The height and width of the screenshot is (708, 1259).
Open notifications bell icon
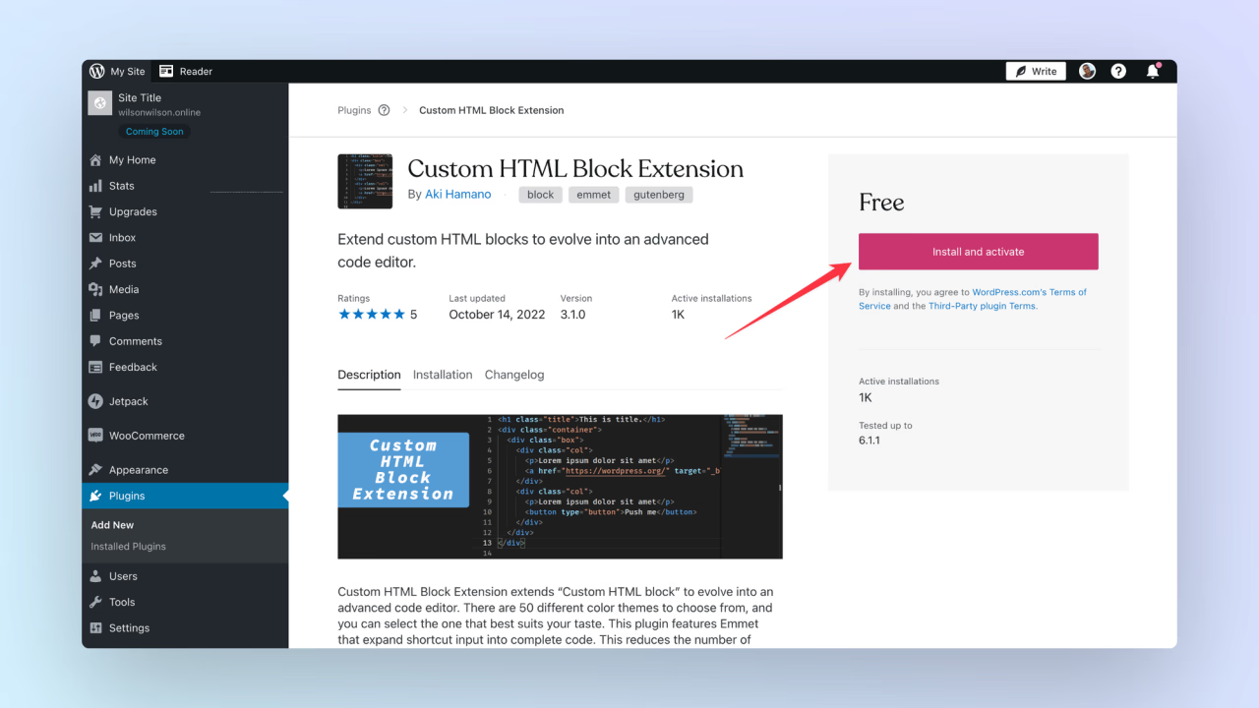[1153, 71]
